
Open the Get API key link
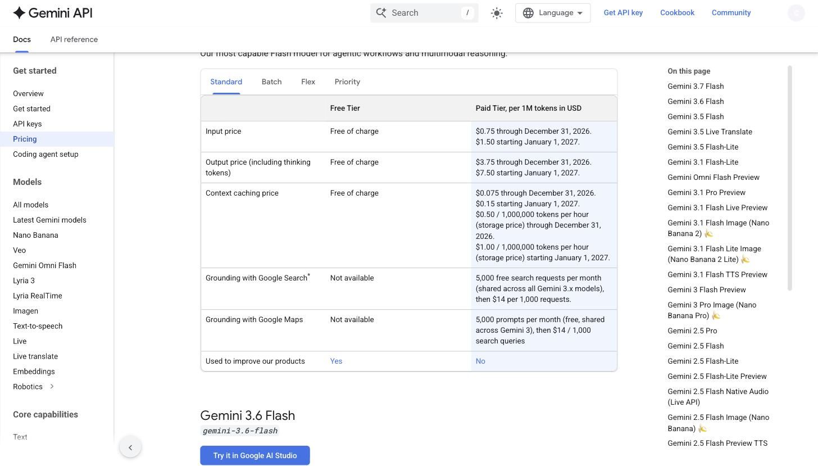pyautogui.click(x=623, y=12)
